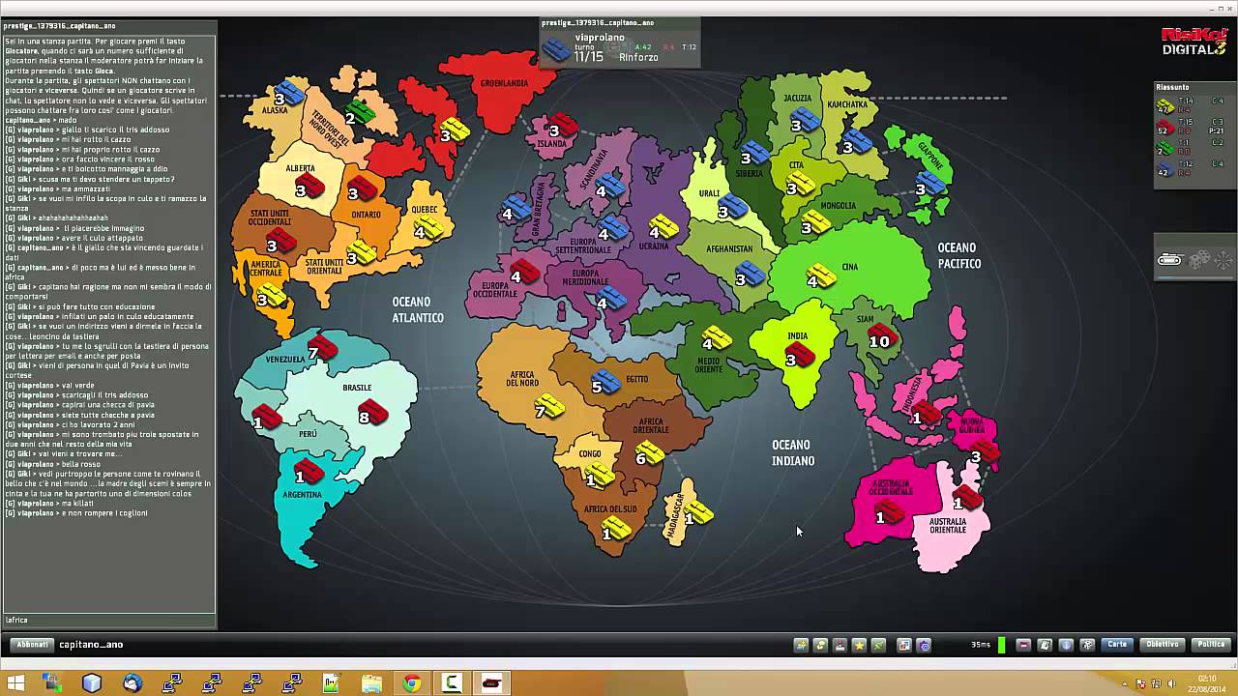Click the dice phase icon in right panel

pos(1199,260)
